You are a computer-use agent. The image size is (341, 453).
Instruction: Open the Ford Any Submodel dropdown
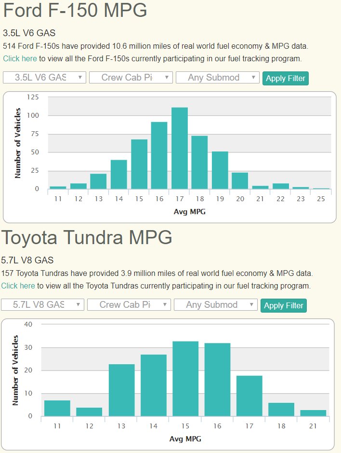(x=218, y=77)
